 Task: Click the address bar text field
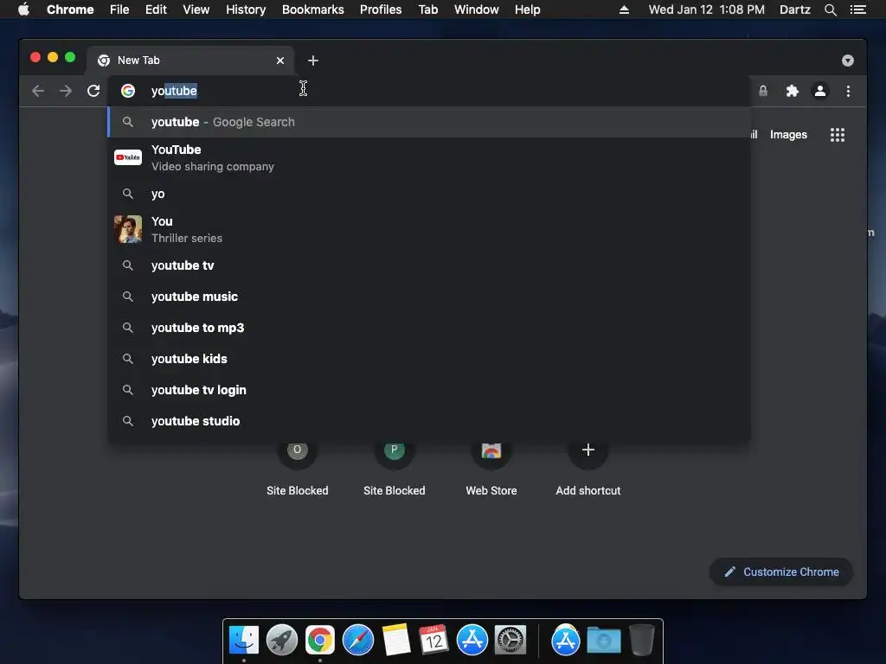coord(429,91)
